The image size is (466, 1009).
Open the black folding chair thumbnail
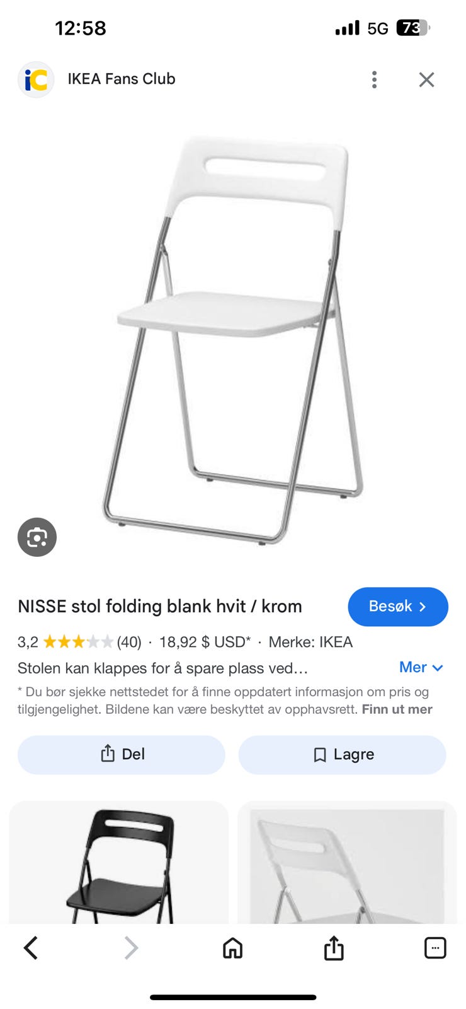coord(119,863)
